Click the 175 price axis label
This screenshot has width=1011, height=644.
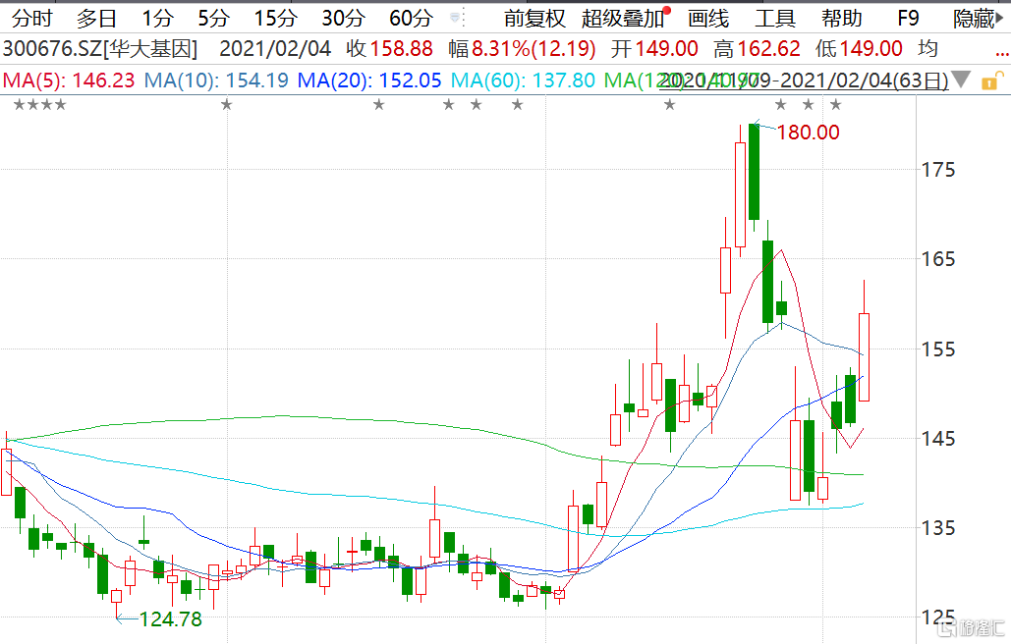pos(938,170)
